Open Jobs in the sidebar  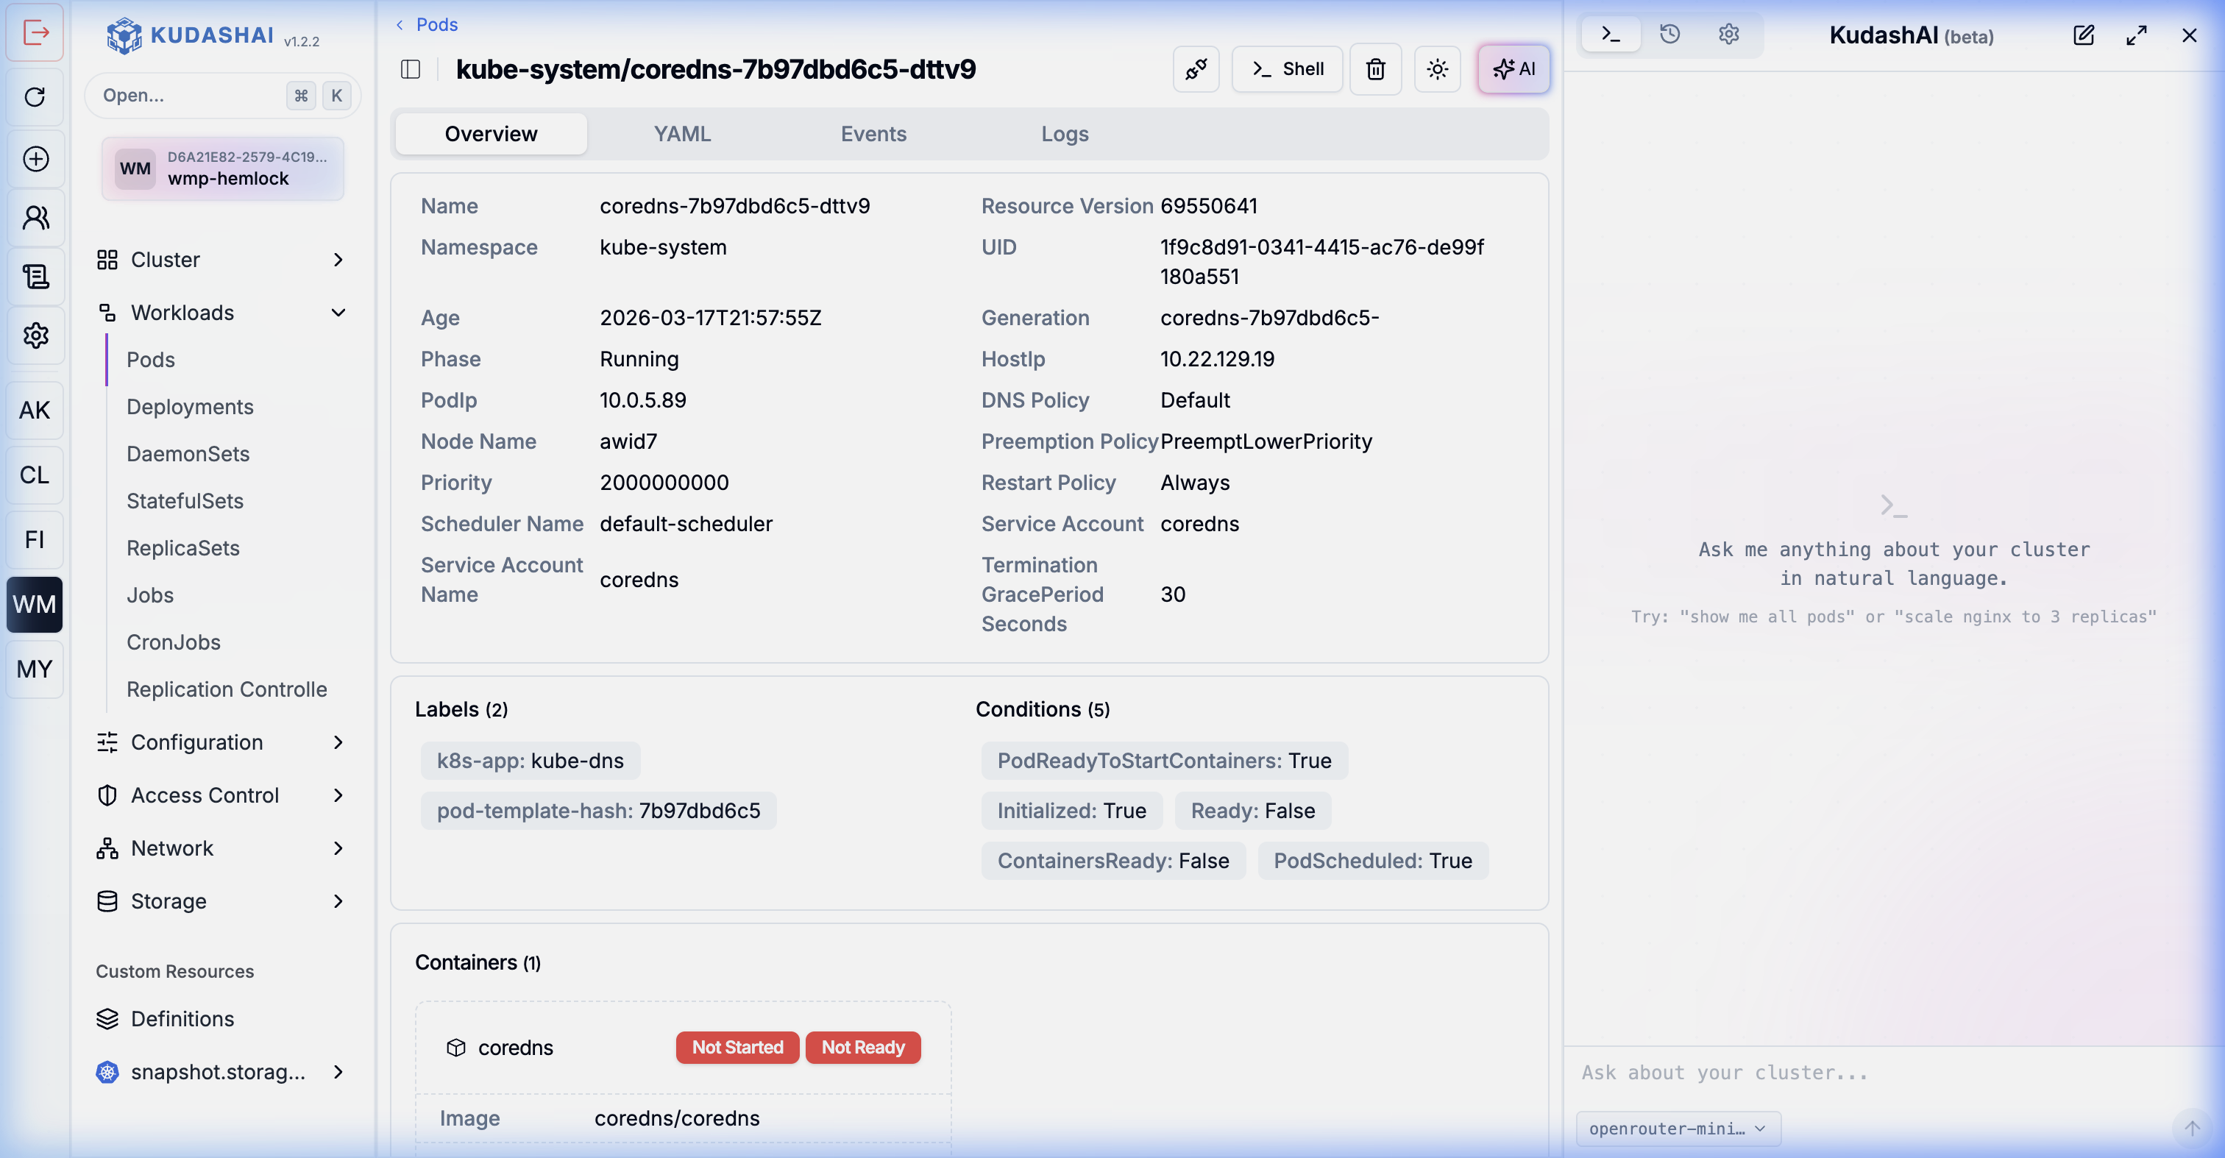(x=150, y=595)
